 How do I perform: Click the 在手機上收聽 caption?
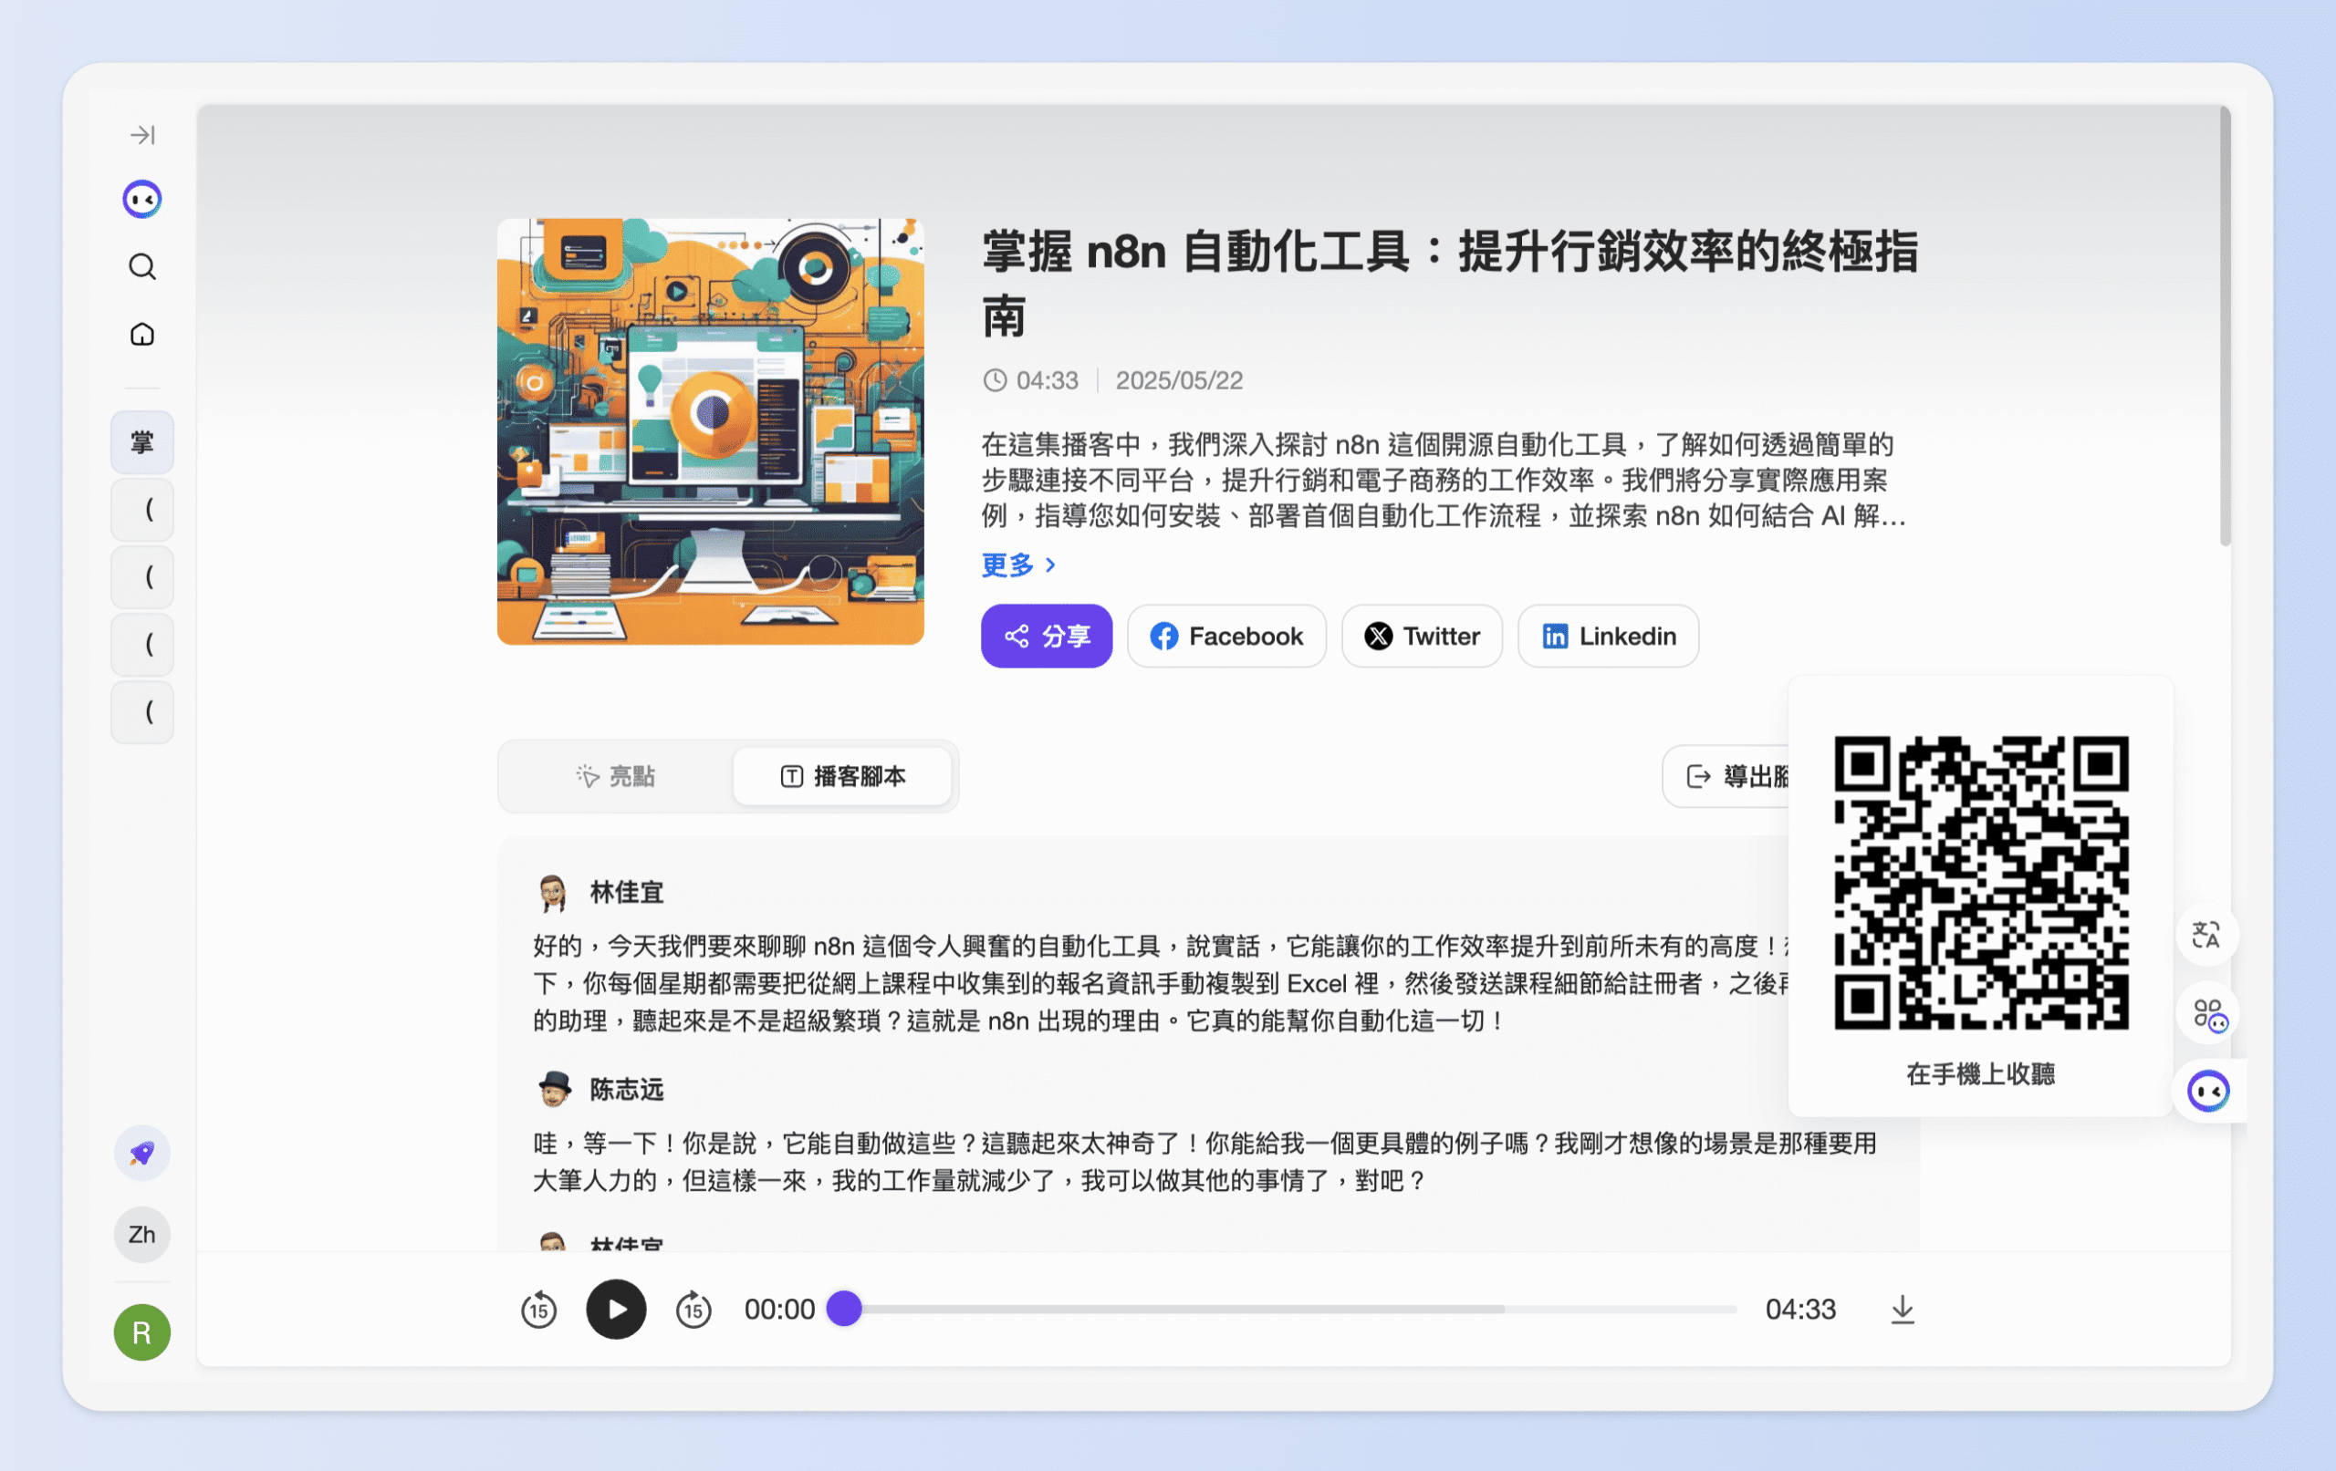(x=1981, y=1074)
